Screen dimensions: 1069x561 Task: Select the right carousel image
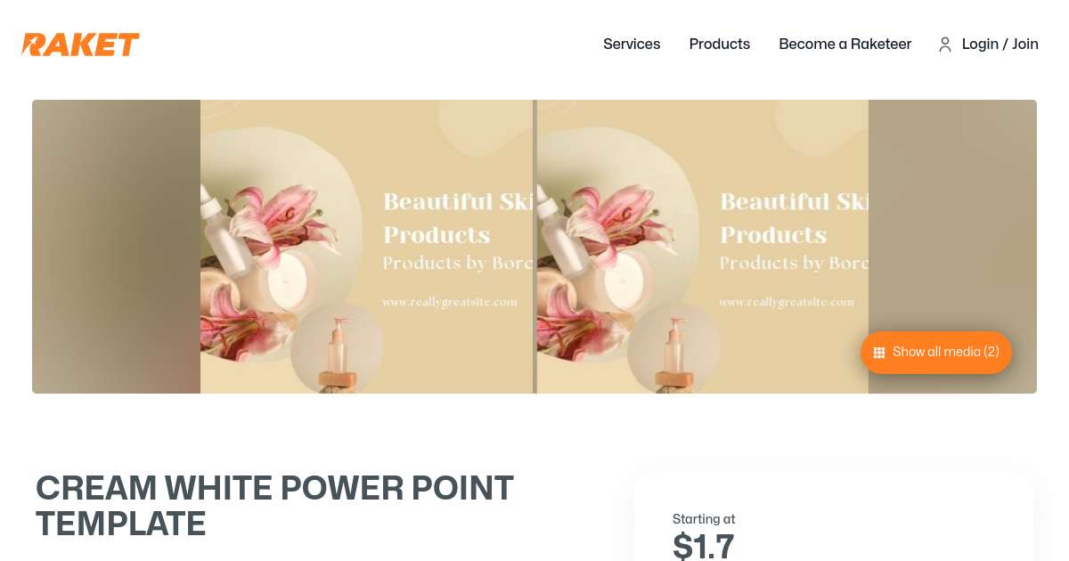click(701, 247)
